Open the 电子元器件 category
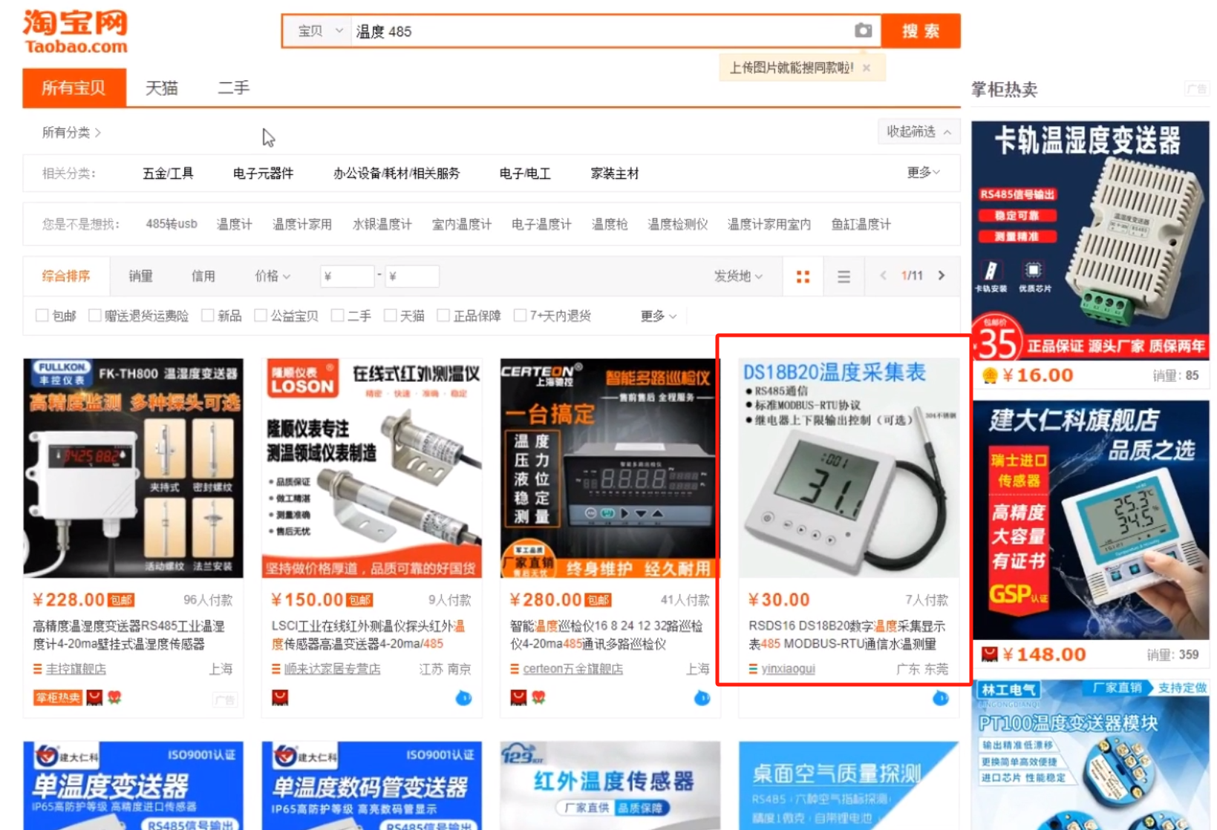The height and width of the screenshot is (830, 1217). click(263, 174)
